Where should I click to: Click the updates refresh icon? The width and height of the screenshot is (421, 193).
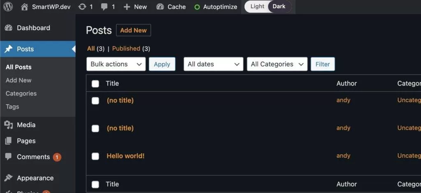(x=82, y=7)
